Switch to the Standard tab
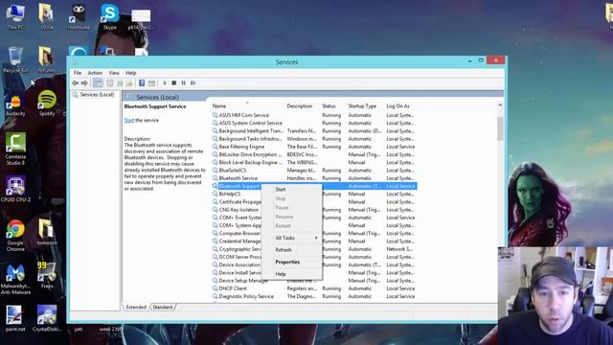Viewport: 613px width, 345px height. [x=162, y=307]
